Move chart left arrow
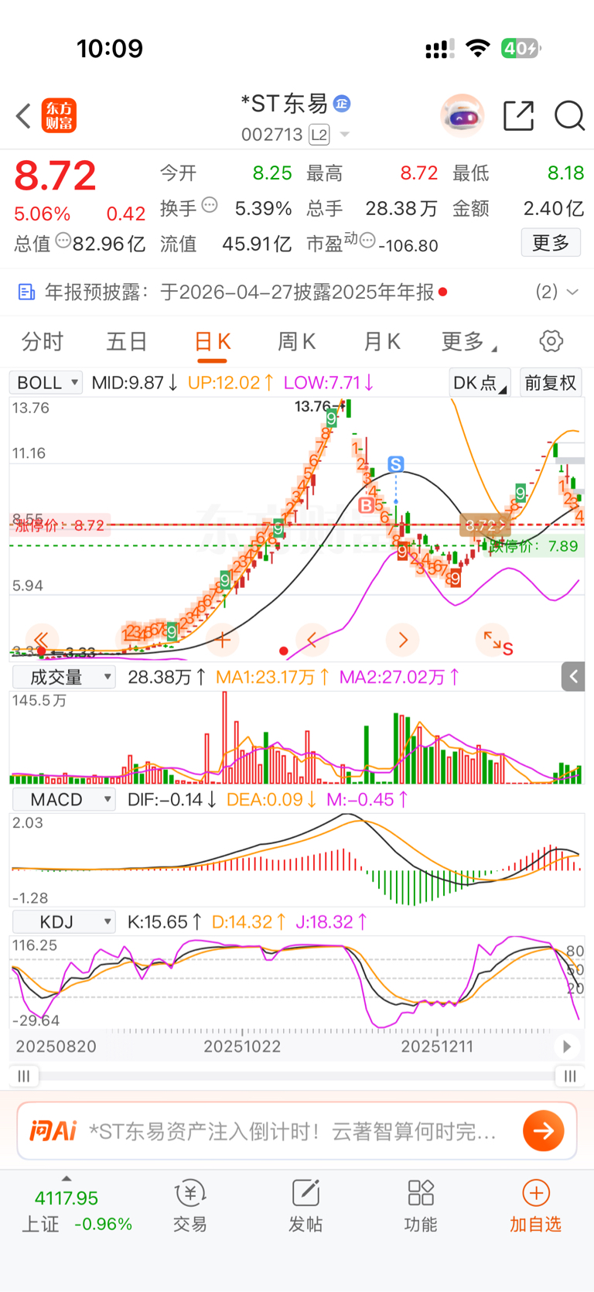Screen dimensions: 594x1292 [312, 640]
